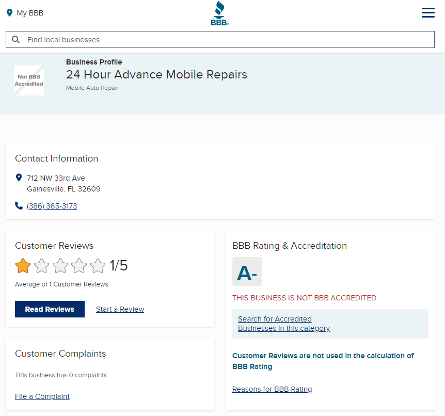Click the Customer Complaints heading
This screenshot has width=445, height=416.
[60, 354]
